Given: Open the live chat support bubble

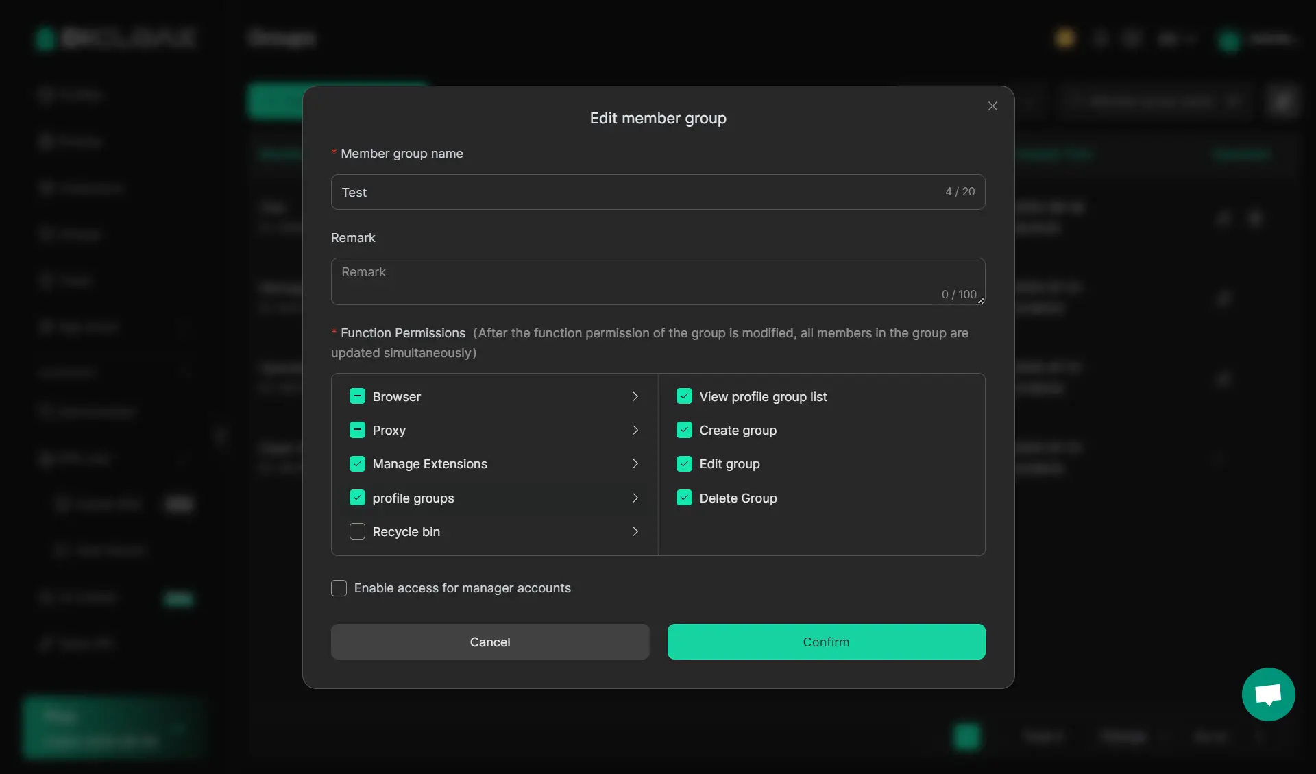Looking at the screenshot, I should (1268, 694).
